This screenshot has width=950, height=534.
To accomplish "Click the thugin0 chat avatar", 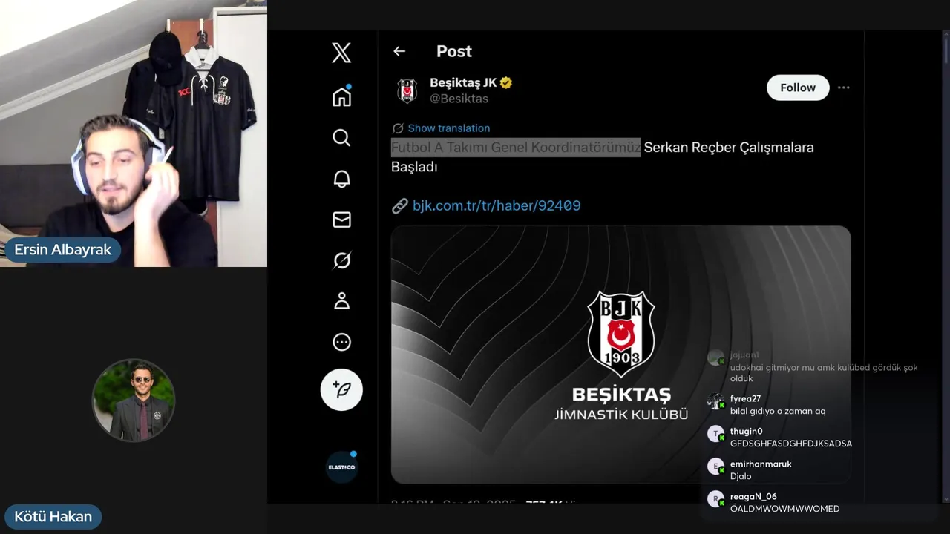I will click(x=715, y=434).
